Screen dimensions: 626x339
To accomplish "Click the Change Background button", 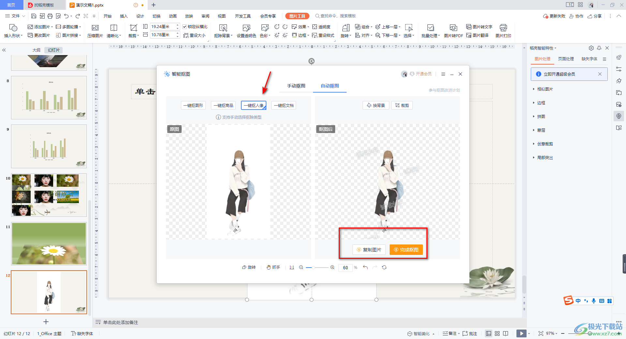I will pos(376,105).
